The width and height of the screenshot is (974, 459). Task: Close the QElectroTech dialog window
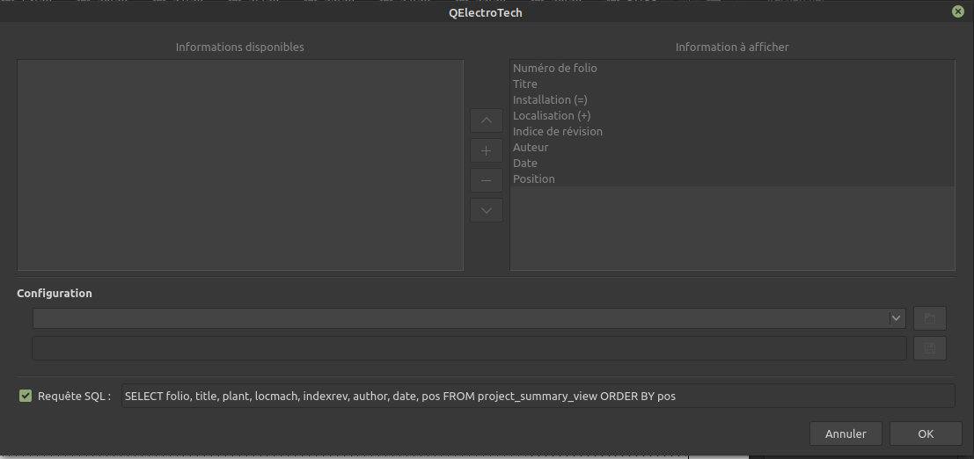(x=956, y=12)
